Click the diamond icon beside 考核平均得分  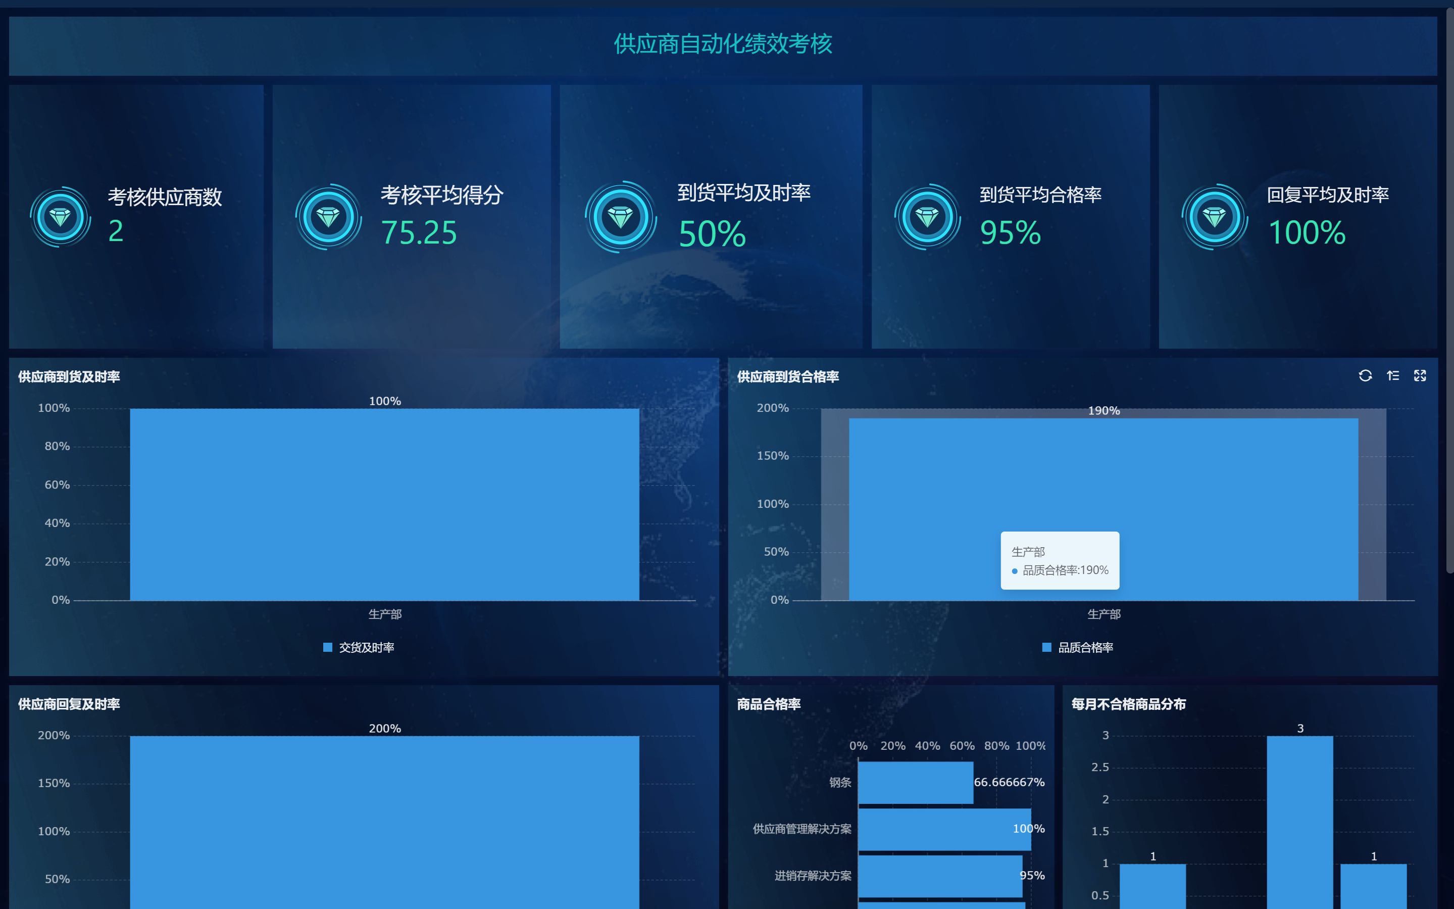pos(328,217)
